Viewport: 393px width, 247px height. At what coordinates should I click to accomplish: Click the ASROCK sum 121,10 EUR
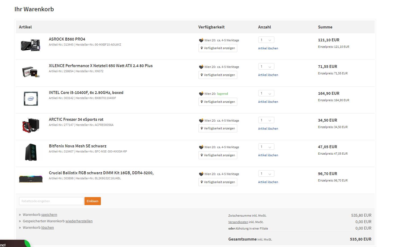329,40
